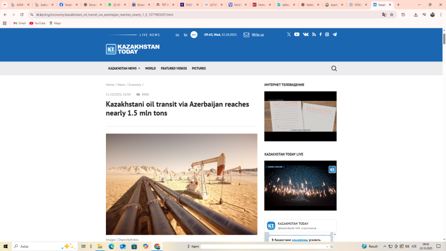Screen dimensions: 446x251
Task: Expand the Kazakhstan News dropdown menu
Action: click(x=124, y=69)
